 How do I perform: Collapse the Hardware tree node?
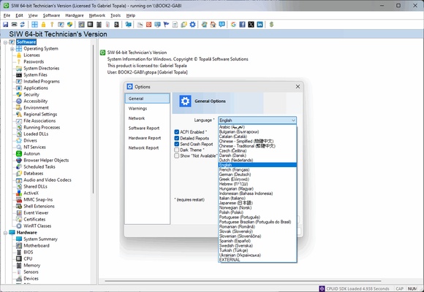click(x=5, y=233)
